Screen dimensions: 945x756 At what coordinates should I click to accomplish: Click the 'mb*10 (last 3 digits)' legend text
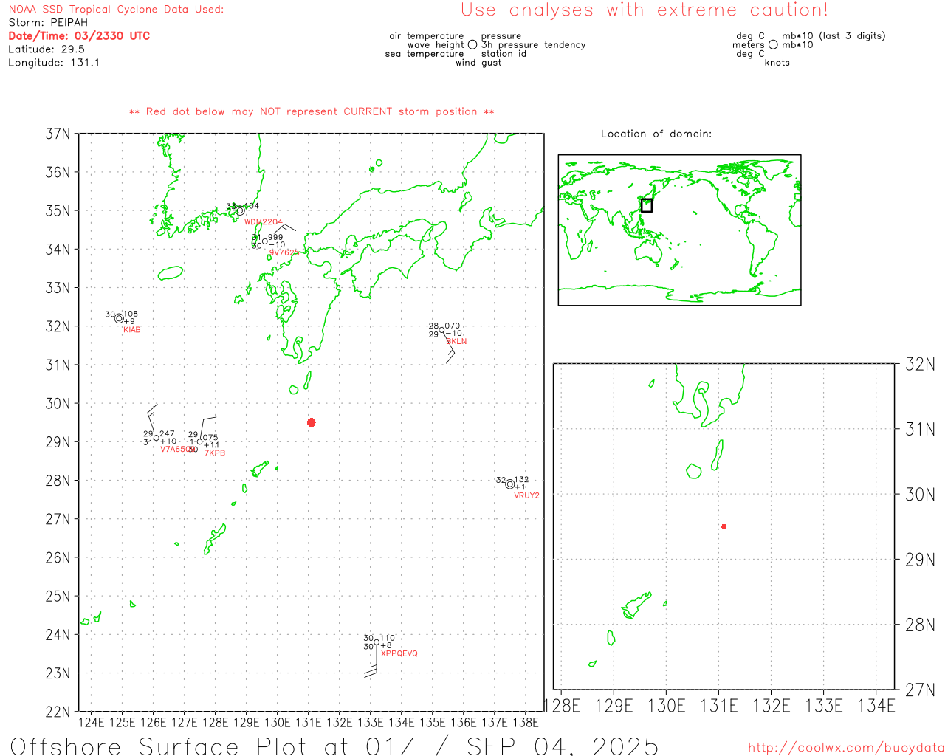coord(834,36)
